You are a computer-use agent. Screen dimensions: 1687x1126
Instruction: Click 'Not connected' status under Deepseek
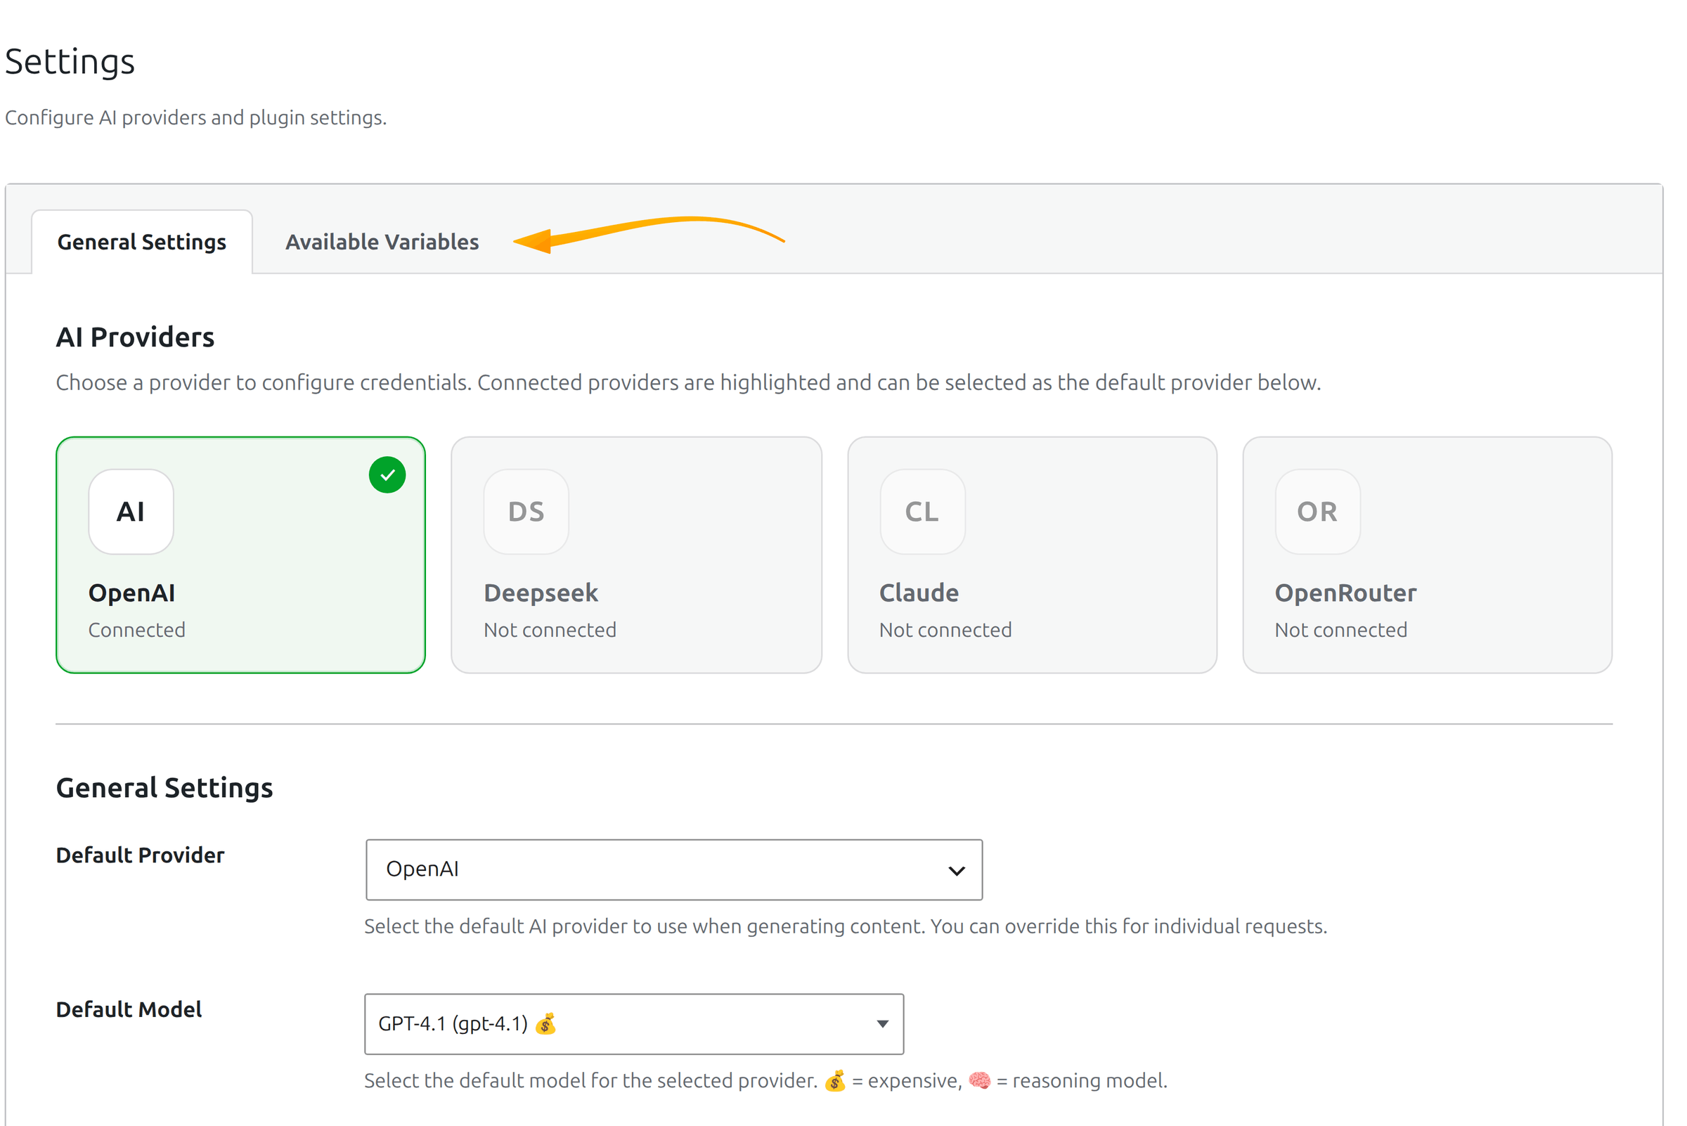(x=550, y=630)
